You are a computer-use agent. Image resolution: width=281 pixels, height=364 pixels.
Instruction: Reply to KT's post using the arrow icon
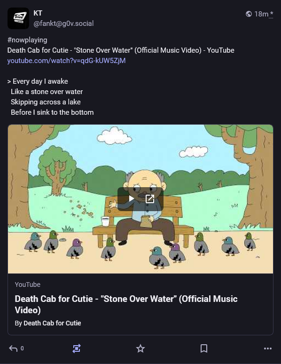point(13,348)
